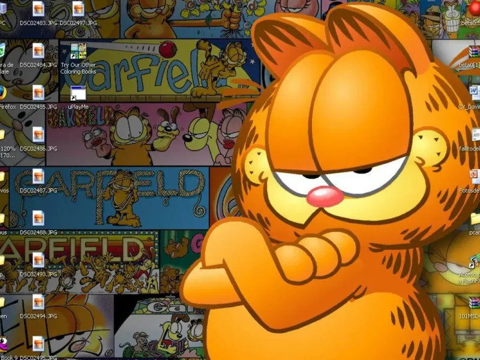Open the beta0[1] WinRAR archive

pos(475,52)
